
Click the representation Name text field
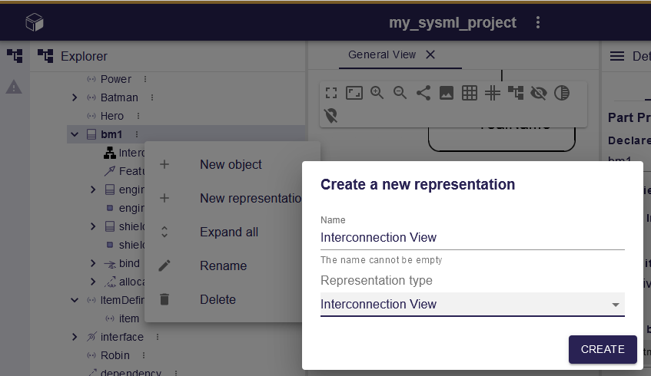tap(472, 238)
